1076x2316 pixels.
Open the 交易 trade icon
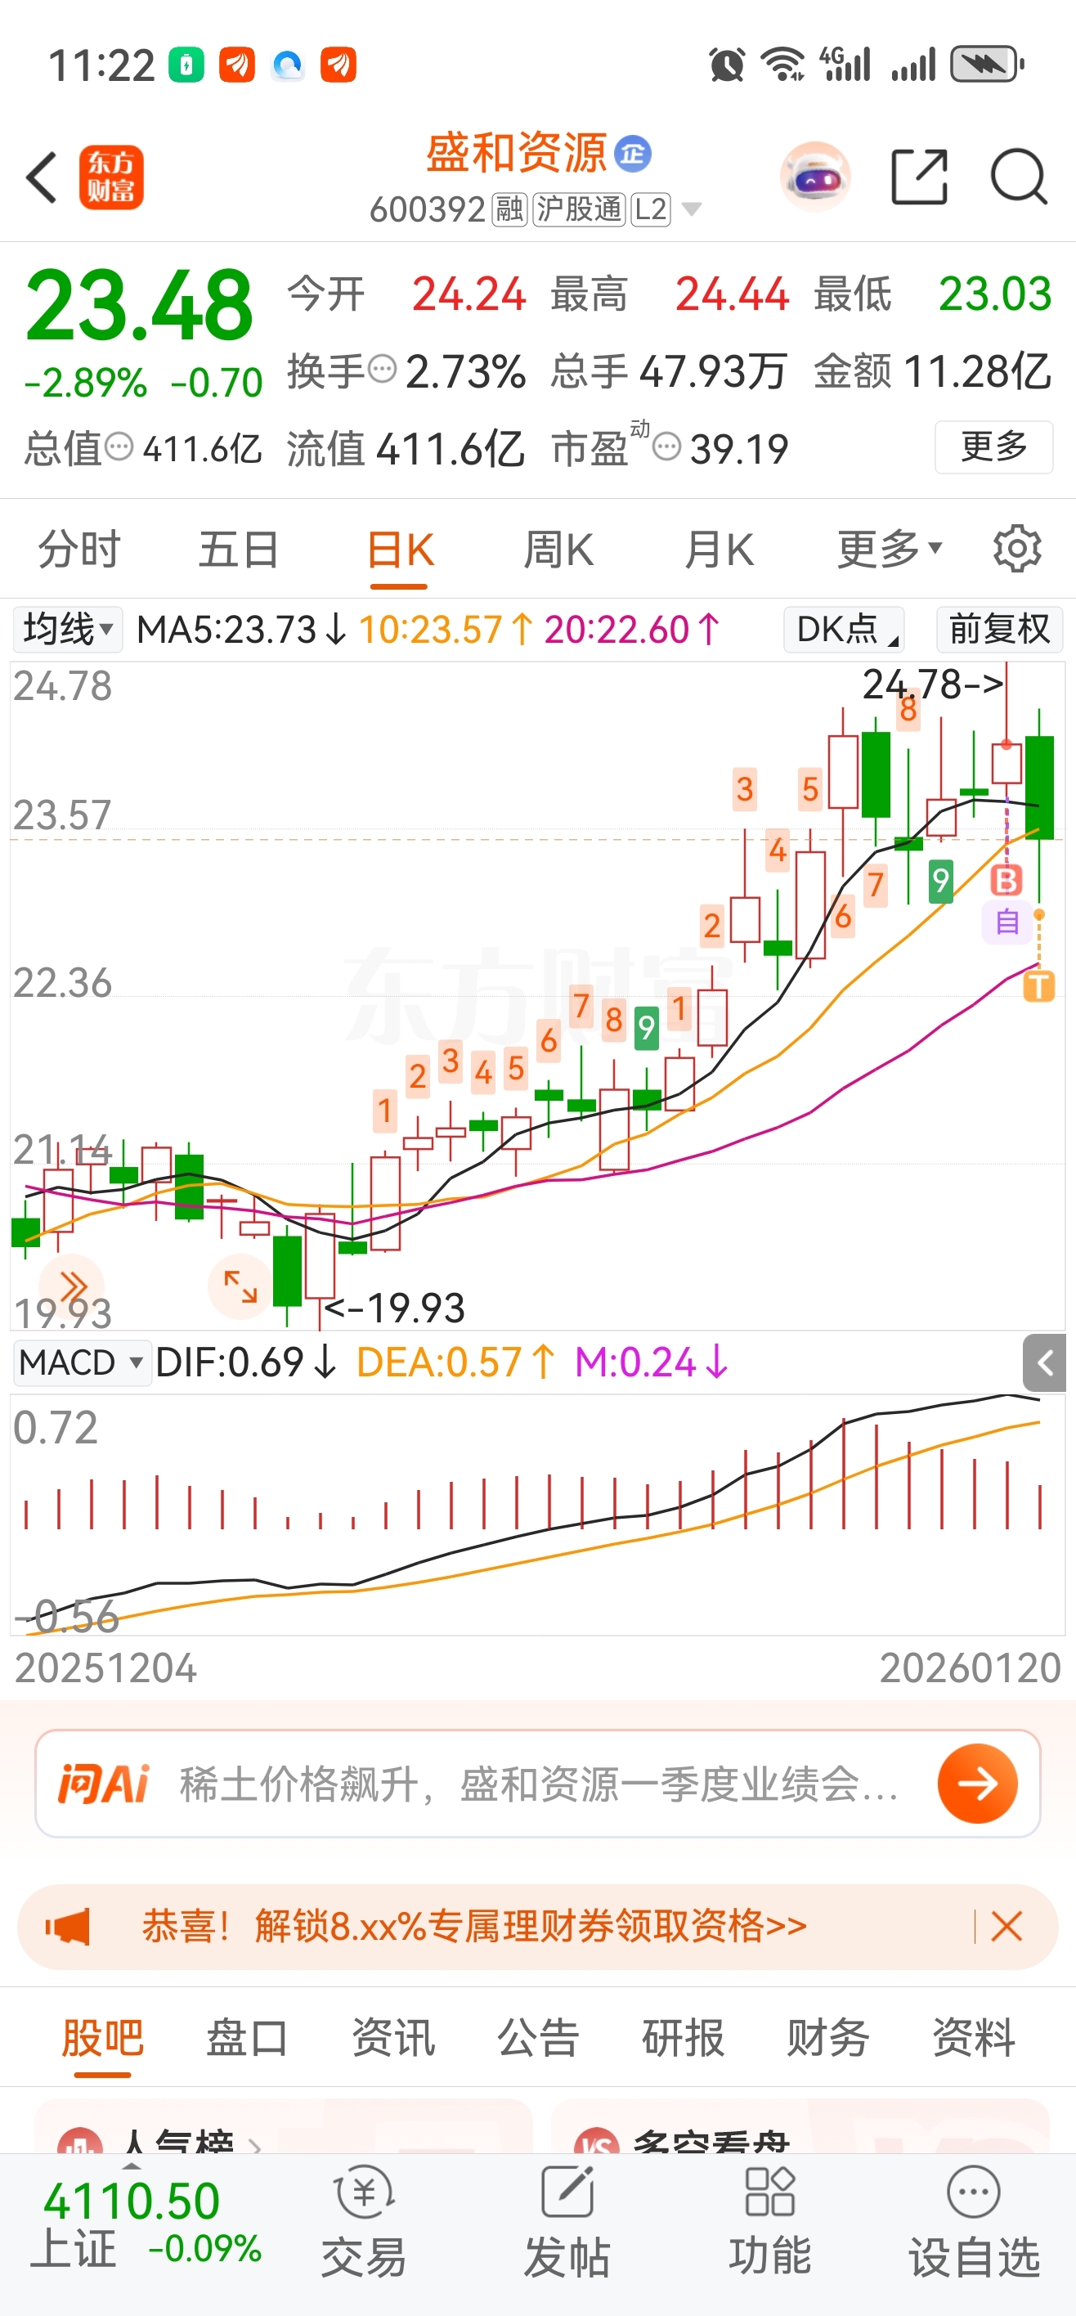click(364, 2222)
